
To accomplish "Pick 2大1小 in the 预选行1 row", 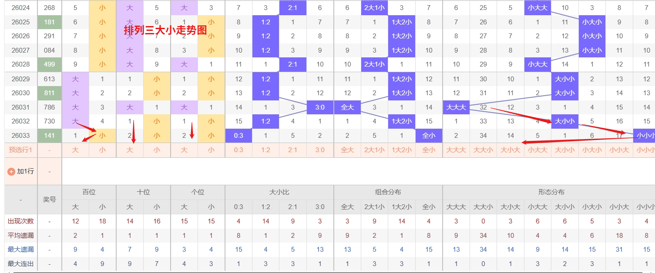I will point(374,150).
